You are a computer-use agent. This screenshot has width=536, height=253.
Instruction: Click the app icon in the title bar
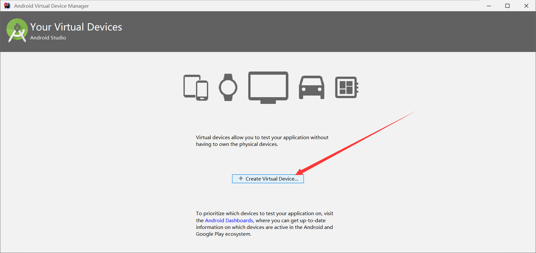tap(7, 6)
